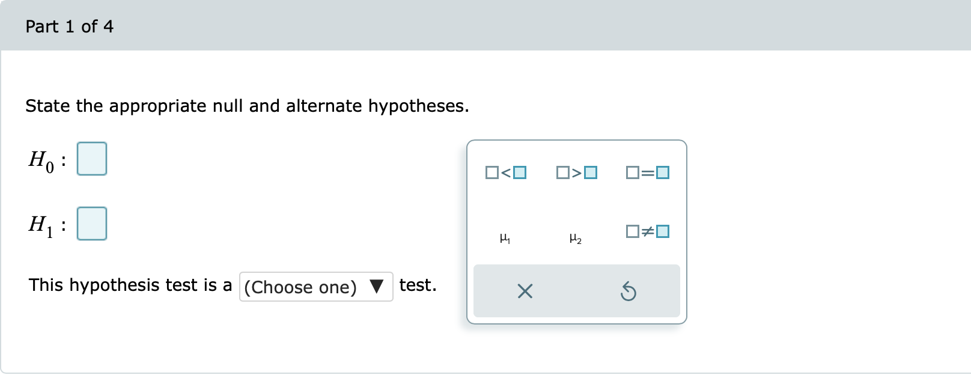Click the teal right box in equals template
Viewport: 971px width, 375px height.
(663, 173)
